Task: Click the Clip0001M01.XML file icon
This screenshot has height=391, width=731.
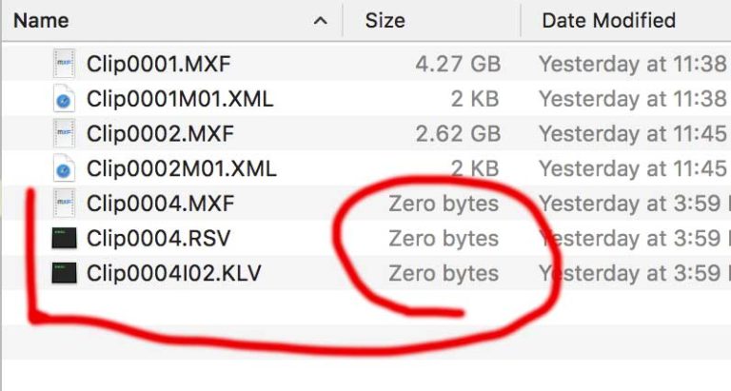Action: click(x=64, y=99)
